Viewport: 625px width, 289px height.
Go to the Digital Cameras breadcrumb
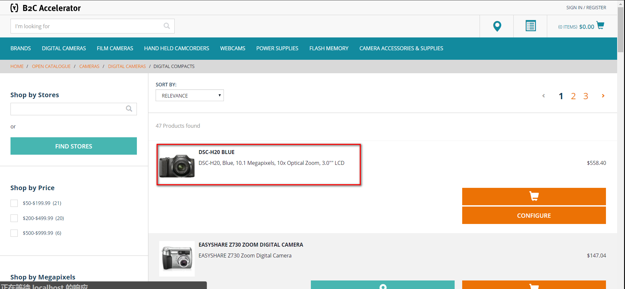pos(127,66)
